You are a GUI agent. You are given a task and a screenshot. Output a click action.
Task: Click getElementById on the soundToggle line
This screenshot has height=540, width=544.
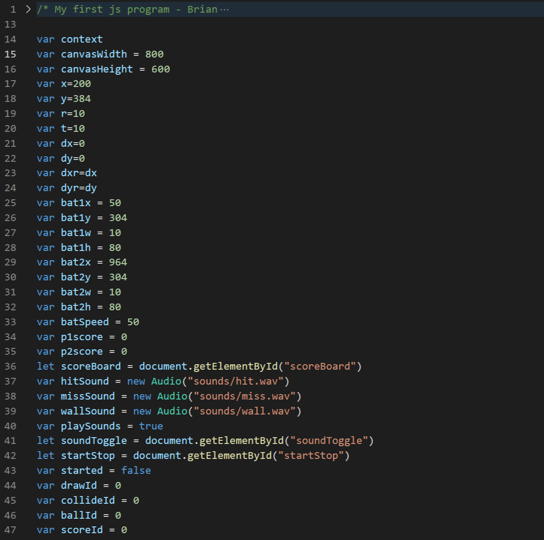241,441
